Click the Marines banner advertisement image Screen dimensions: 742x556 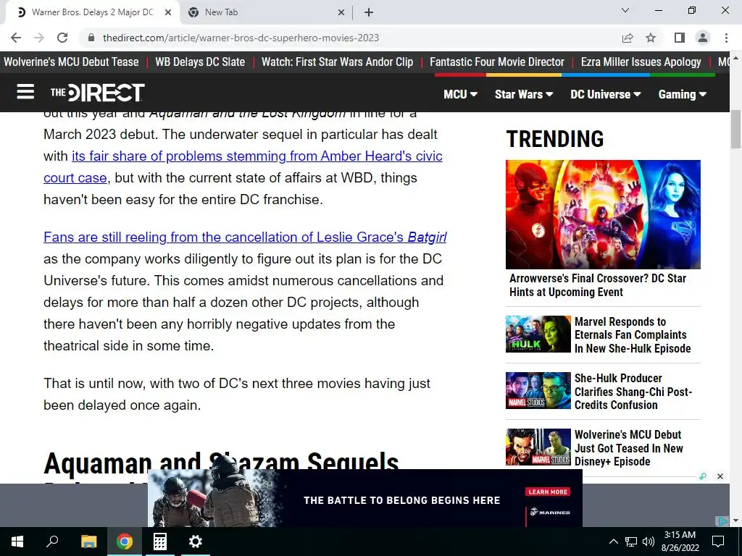(365, 498)
